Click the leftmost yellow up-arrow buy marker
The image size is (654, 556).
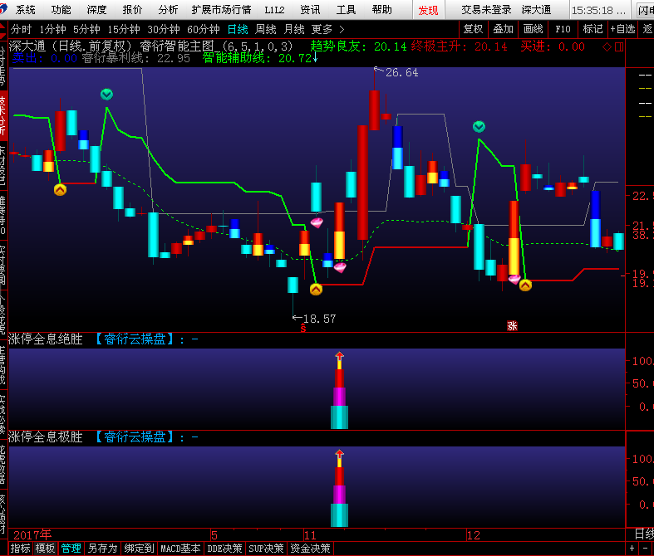(60, 190)
